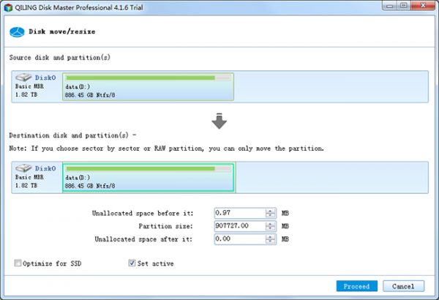This screenshot has width=439, height=300.
Task: Decrease Unallocated space after it value
Action: [x=270, y=241]
